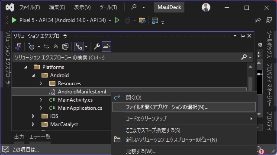Expand MainActivity.cs node
277x155 pixels.
[41, 100]
